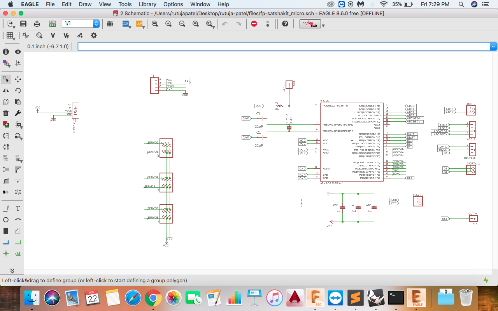The image size is (498, 311).
Task: Select the Add Part tool
Action: click(6, 124)
